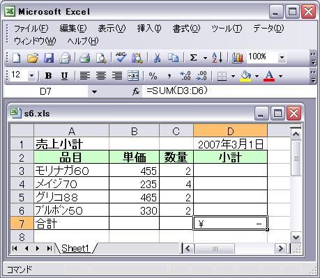Sort ascending with the A-Z icon

218,58
